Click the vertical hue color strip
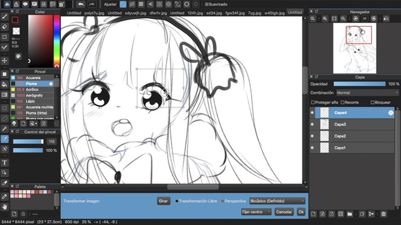Image resolution: width=401 pixels, height=225 pixels. [x=57, y=41]
